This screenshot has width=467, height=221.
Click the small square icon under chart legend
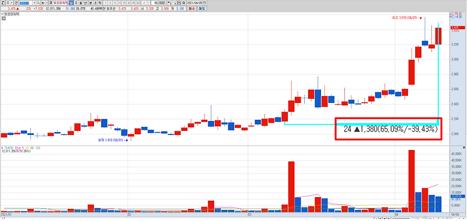coord(4,19)
